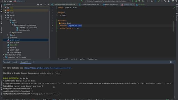Click 'image: gradle:latest' line in editor

click(68, 7)
